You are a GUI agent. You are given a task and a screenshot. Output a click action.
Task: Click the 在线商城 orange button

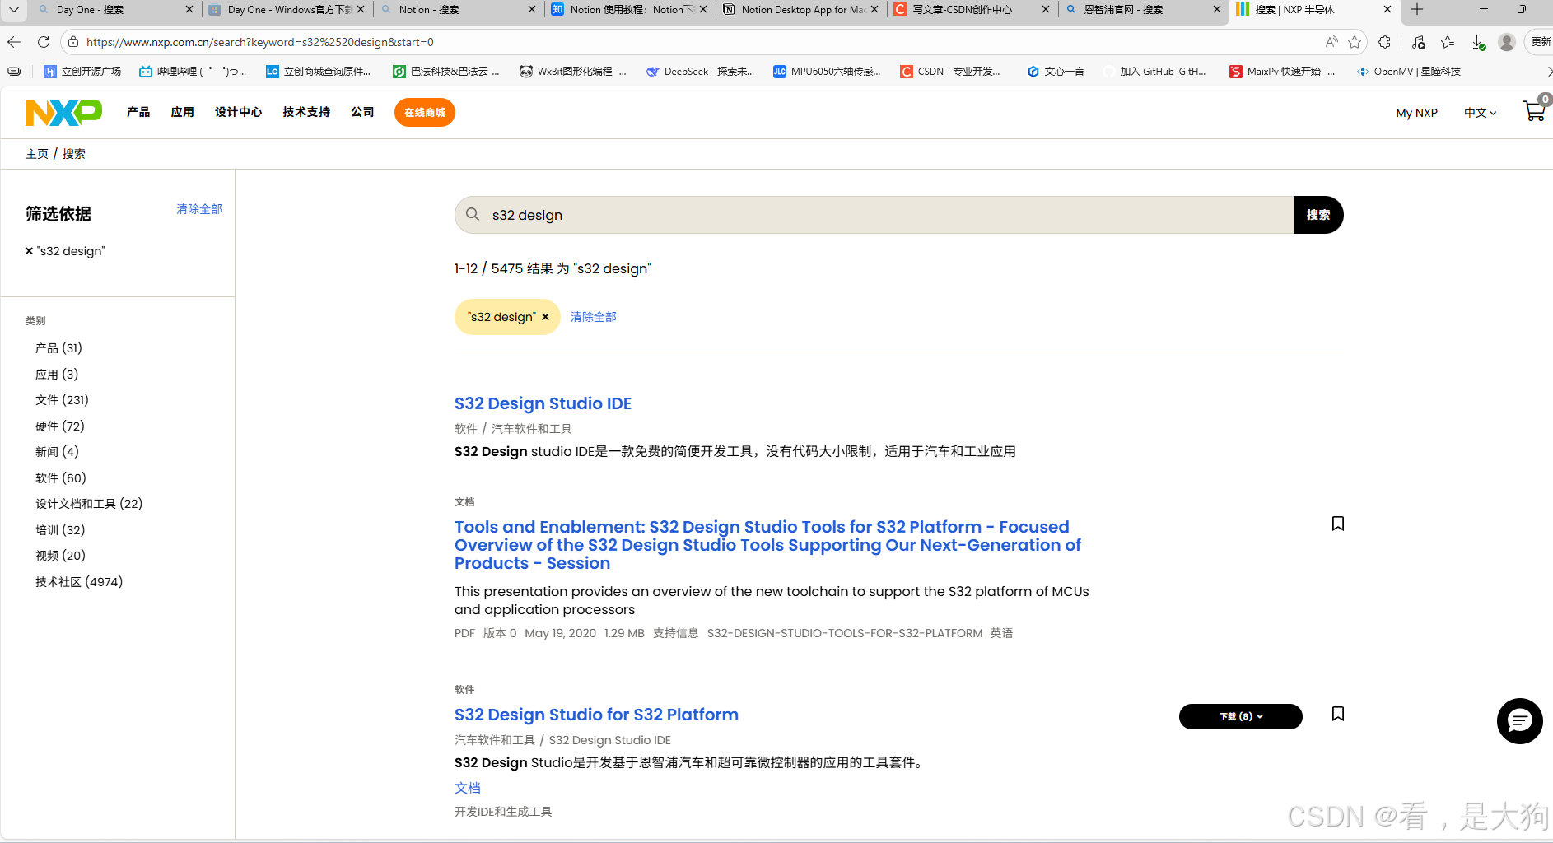point(425,113)
